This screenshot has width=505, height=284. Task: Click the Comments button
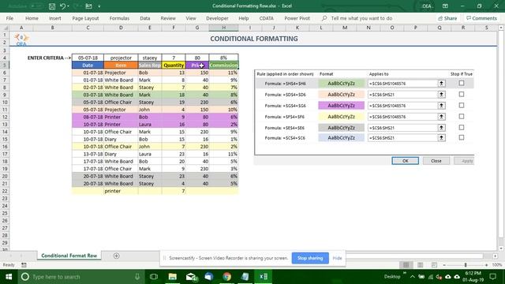point(481,18)
